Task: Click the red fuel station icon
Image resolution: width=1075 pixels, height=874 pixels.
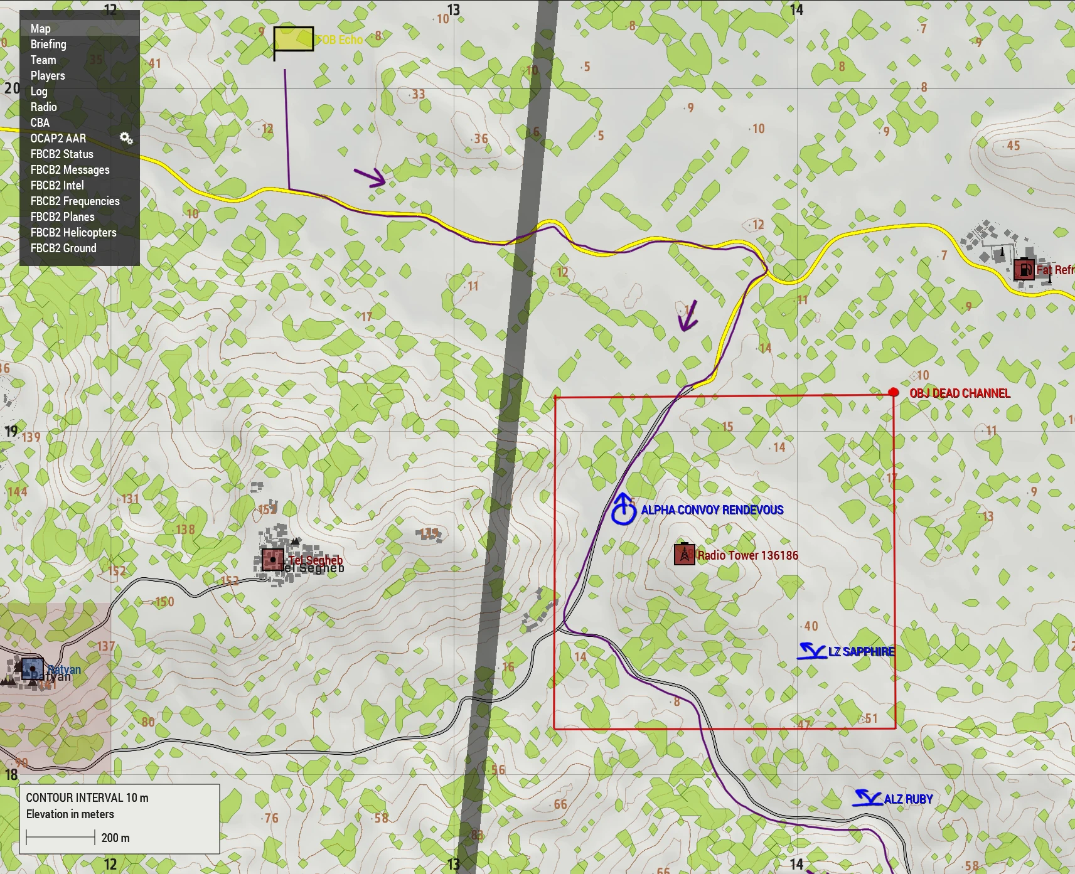Action: point(1024,270)
